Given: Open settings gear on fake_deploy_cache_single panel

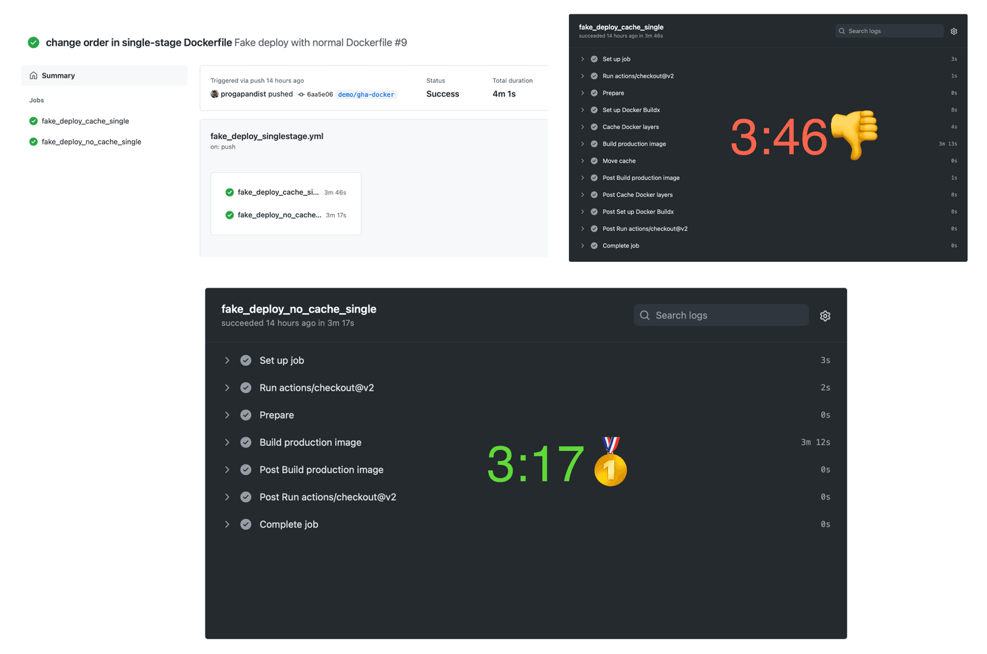Looking at the screenshot, I should coord(953,31).
